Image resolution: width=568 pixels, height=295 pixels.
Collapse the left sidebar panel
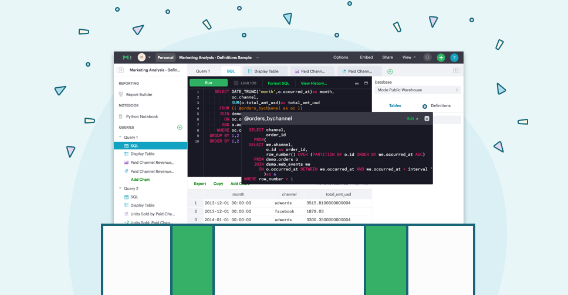pyautogui.click(x=121, y=70)
